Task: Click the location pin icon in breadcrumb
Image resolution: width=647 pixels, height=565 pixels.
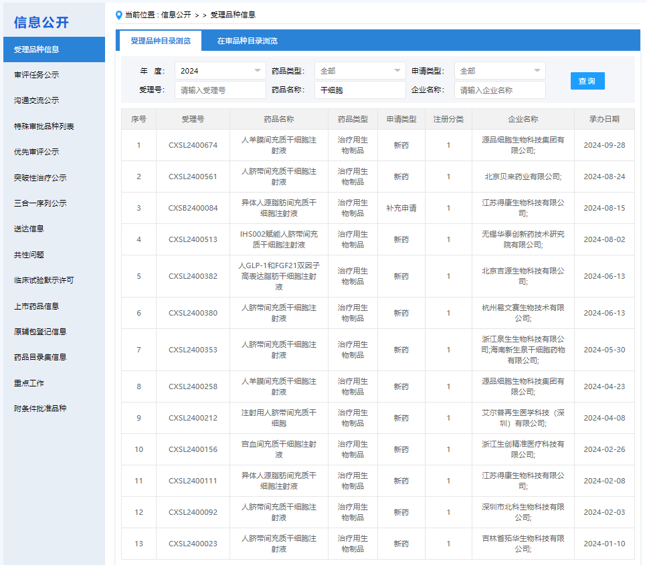Action: [x=119, y=15]
